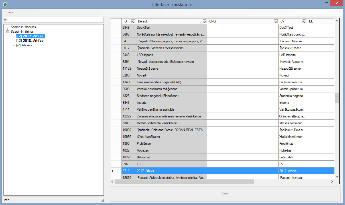This screenshot has height=205, width=345.
Task: Collapse the Search in Strings tree node
Action: click(x=7, y=31)
